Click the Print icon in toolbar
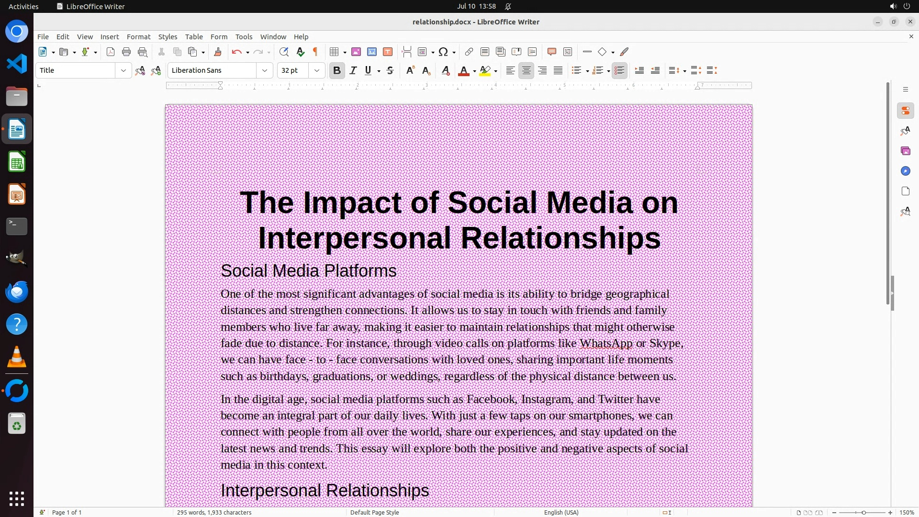 tap(126, 52)
